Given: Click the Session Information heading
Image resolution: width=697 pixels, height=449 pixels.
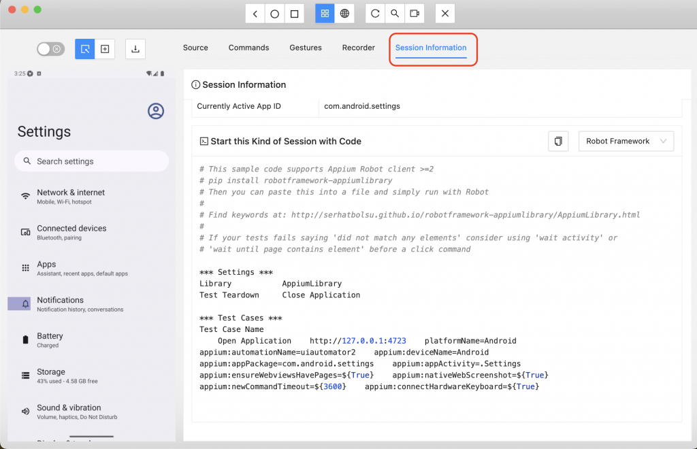Looking at the screenshot, I should point(244,85).
